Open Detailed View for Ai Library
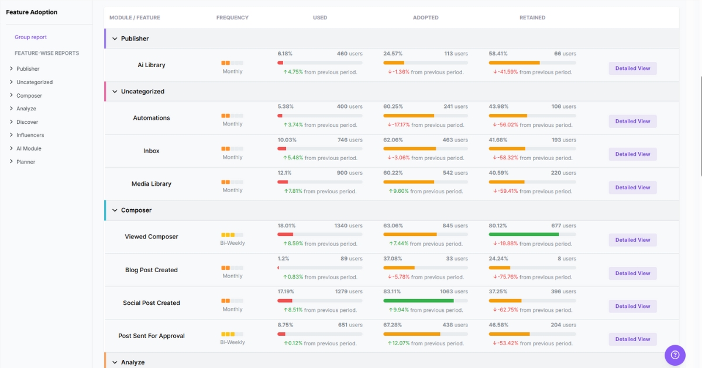The height and width of the screenshot is (368, 702). 632,68
